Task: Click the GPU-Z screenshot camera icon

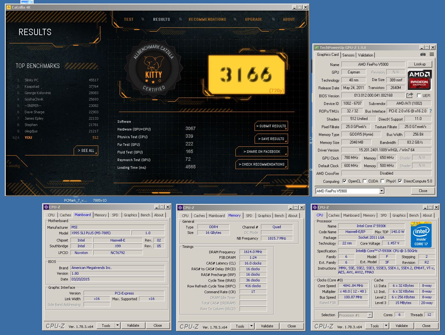Action: point(423,55)
